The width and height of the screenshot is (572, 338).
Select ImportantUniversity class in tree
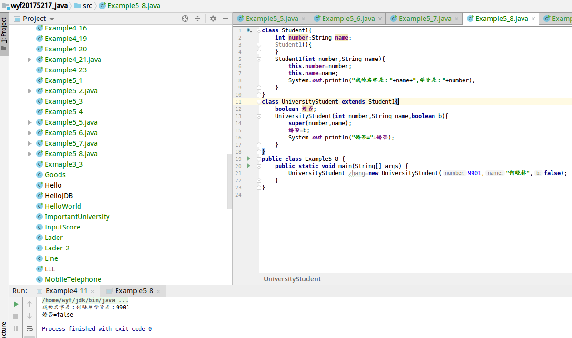point(77,217)
